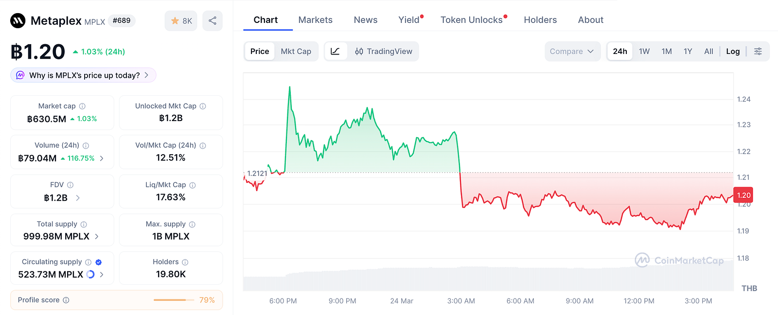The height and width of the screenshot is (315, 778).
Task: Show Max. supply info icon
Action: click(192, 224)
